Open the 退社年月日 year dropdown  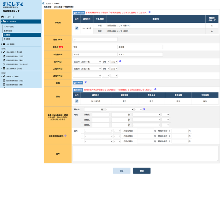(x=87, y=76)
